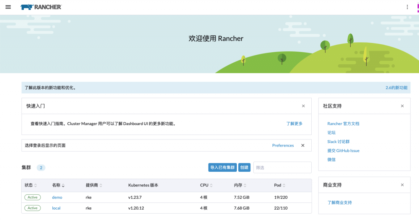Open the 了解更多 quick start link
The height and width of the screenshot is (224, 419).
pos(294,124)
